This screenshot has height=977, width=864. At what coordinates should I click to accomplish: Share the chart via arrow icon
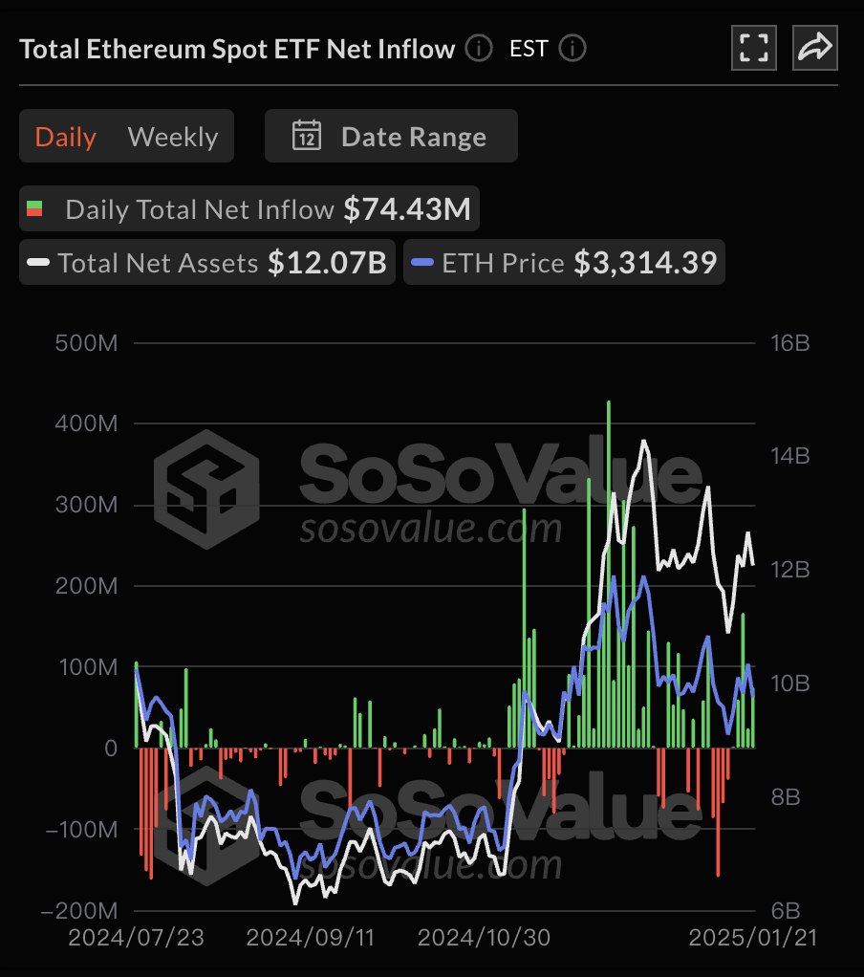point(815,48)
